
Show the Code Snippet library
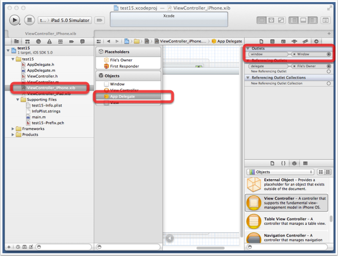point(283,163)
